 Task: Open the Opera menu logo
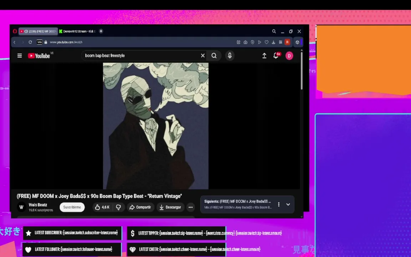(x=15, y=31)
